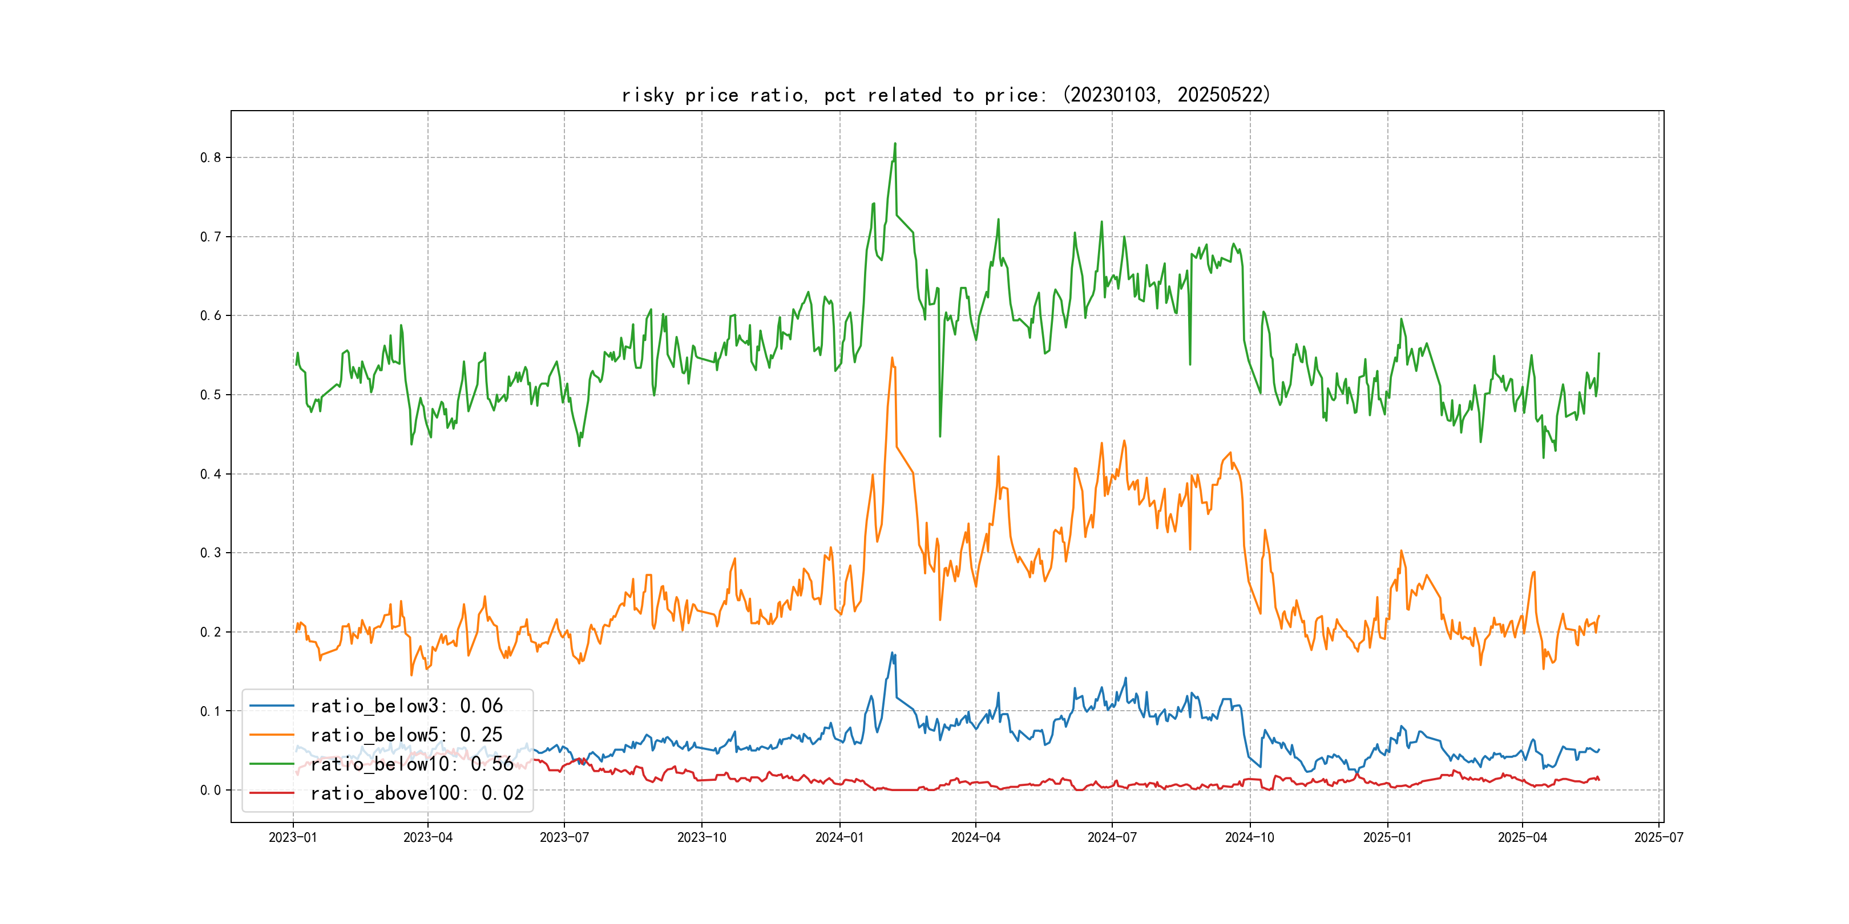This screenshot has width=1849, height=924.
Task: Select the ratio_below5 legend label
Action: (x=406, y=735)
